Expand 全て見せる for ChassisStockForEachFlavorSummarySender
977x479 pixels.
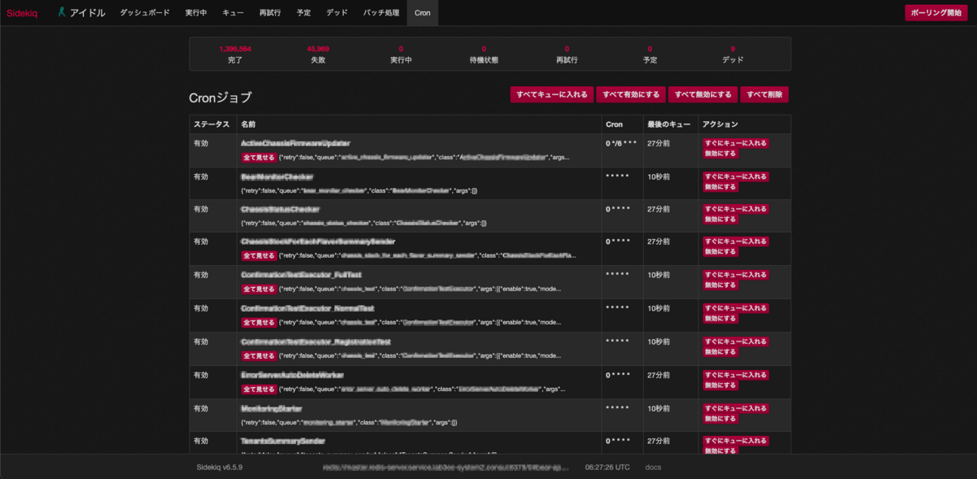(259, 255)
